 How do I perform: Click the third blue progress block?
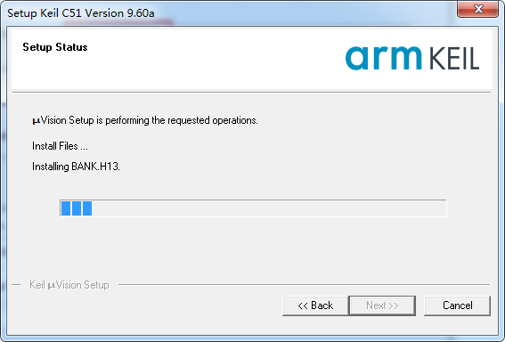pos(87,208)
